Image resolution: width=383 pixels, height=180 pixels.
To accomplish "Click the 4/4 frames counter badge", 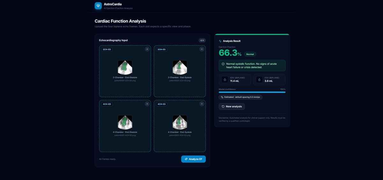I will tap(202, 41).
